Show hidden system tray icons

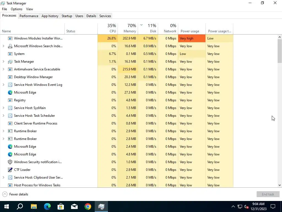coord(233,206)
